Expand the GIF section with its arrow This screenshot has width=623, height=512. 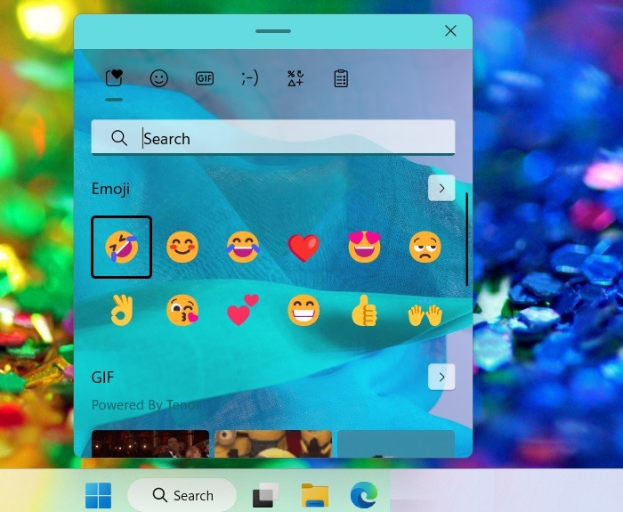(x=441, y=377)
